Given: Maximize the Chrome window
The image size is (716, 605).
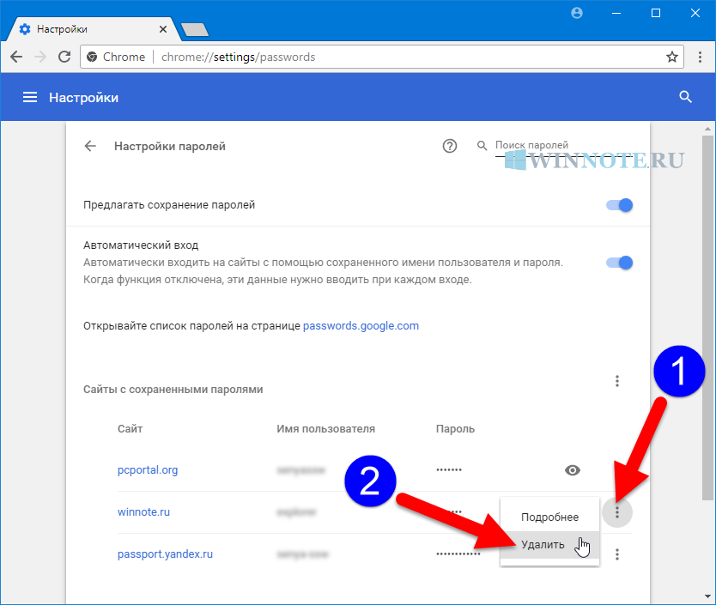Looking at the screenshot, I should (x=656, y=13).
